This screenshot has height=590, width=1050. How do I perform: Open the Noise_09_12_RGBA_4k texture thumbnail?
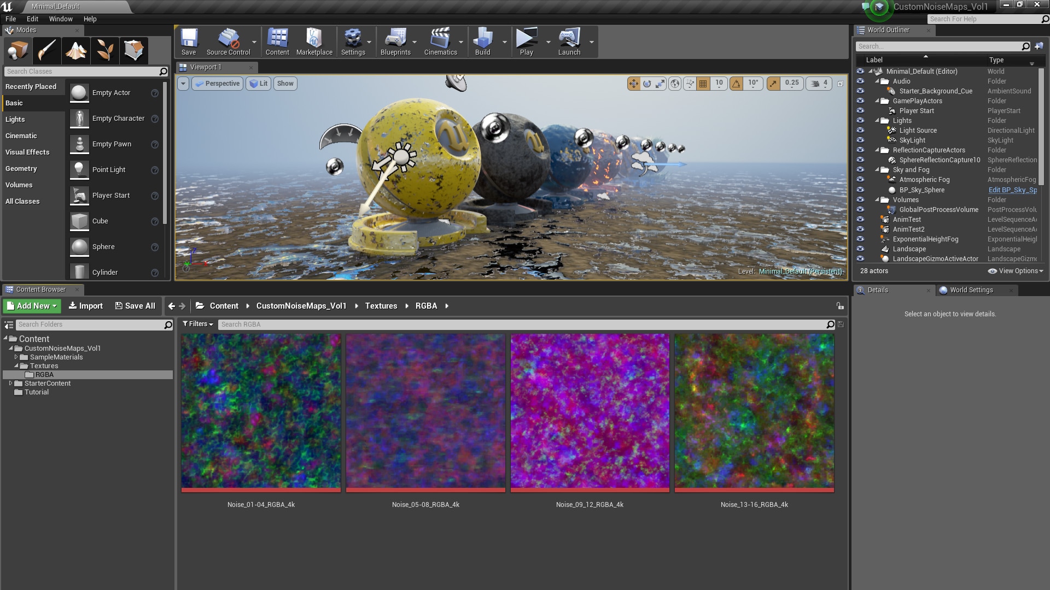[590, 411]
